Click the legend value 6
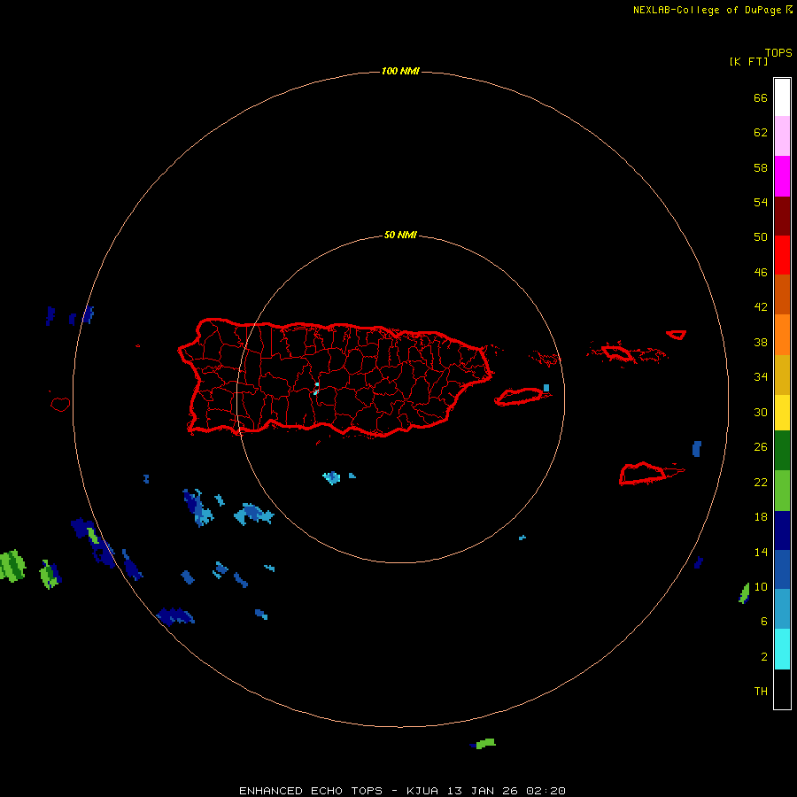Screen dimensions: 797x797 (x=763, y=621)
